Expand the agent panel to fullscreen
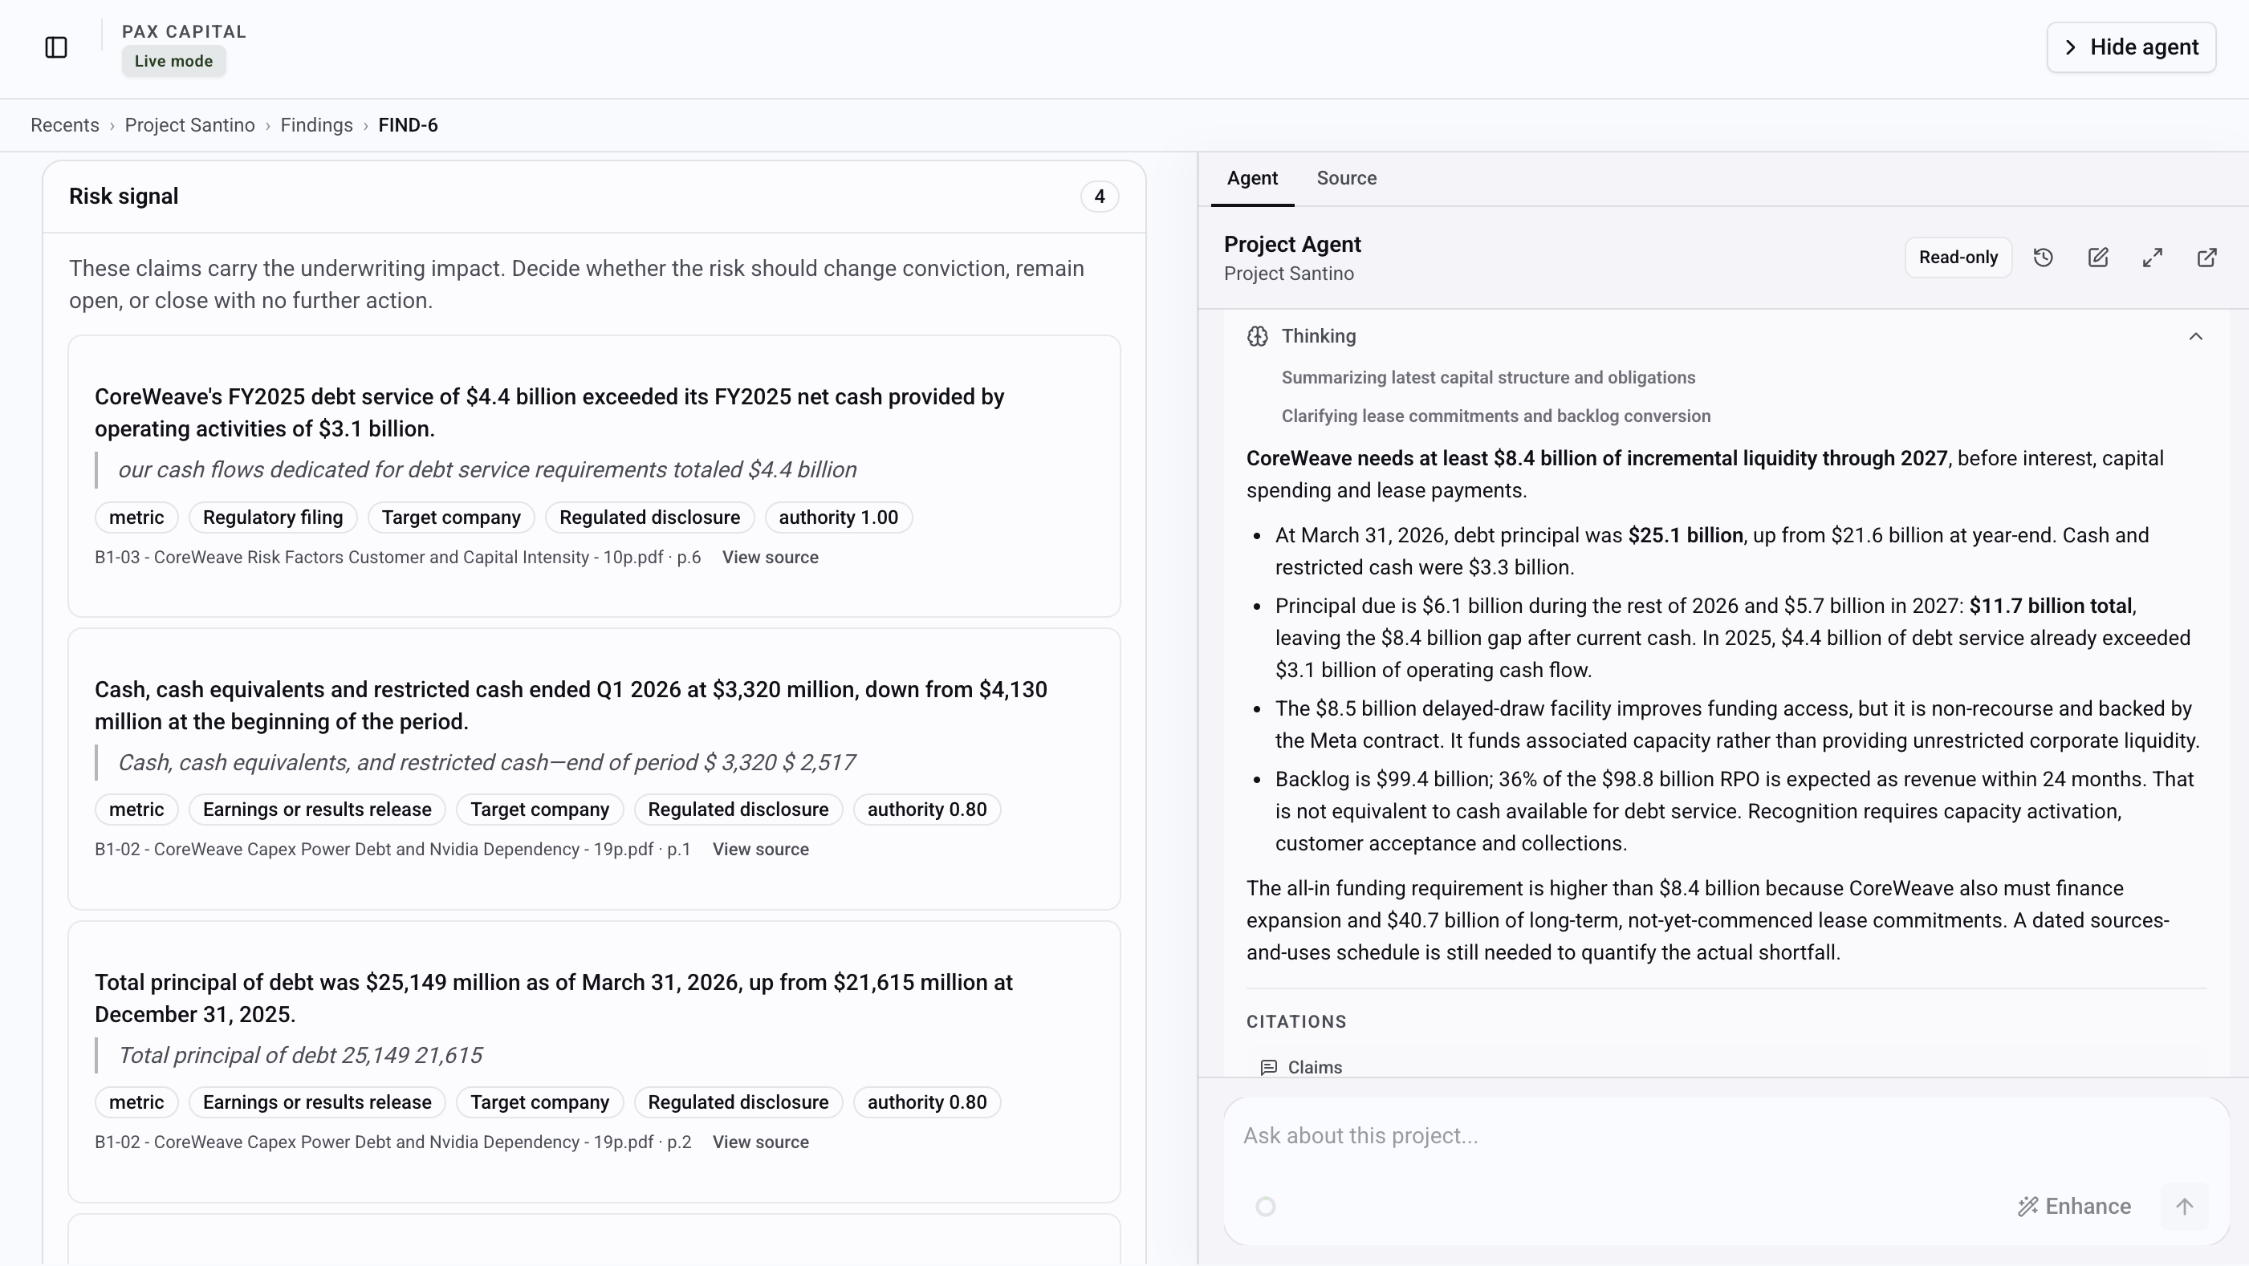Screen dimensions: 2249x1266 click(2152, 258)
